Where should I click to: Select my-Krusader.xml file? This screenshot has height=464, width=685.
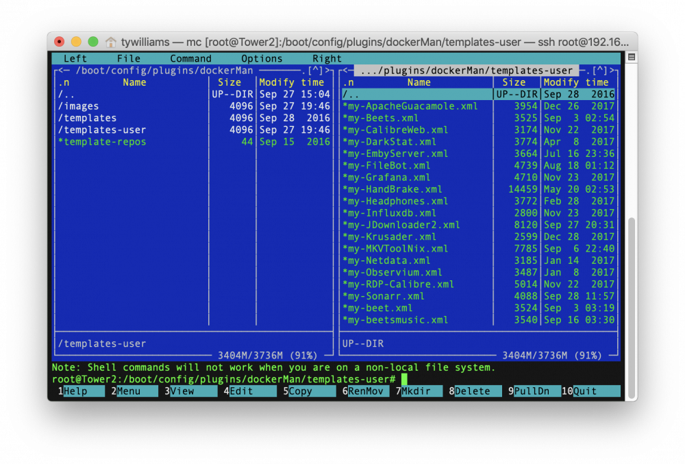pos(478,237)
